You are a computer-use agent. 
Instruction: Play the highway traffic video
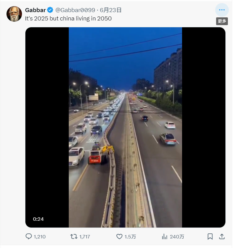[125, 127]
